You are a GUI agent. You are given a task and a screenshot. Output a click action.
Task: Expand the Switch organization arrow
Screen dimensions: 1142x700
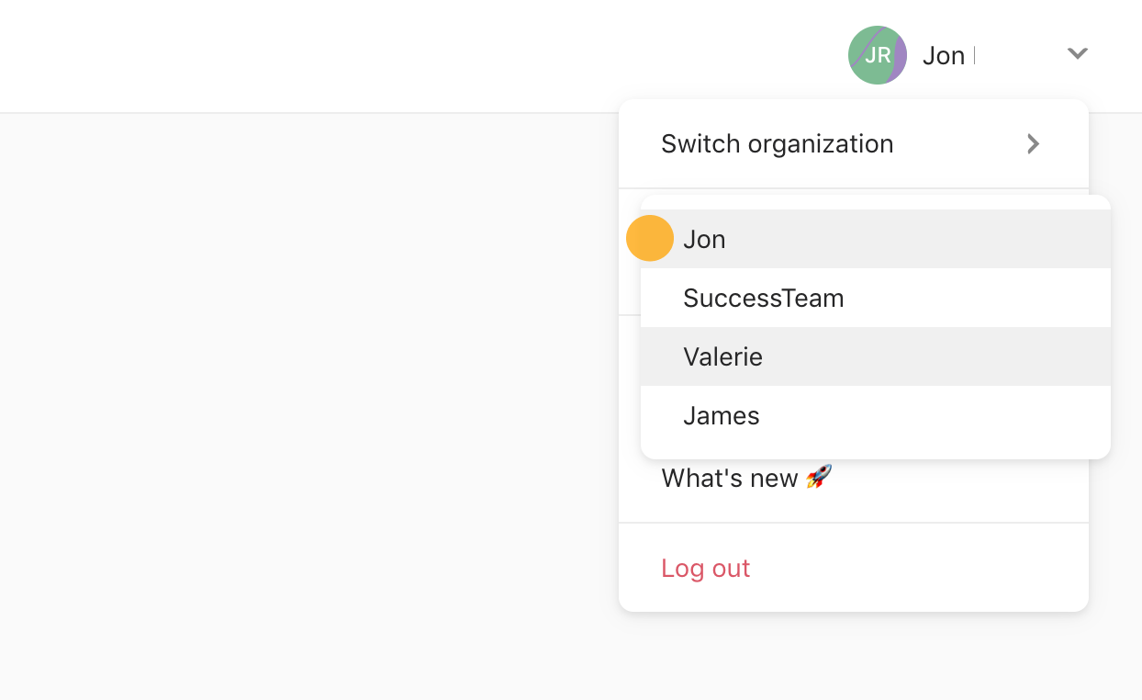[1033, 143]
